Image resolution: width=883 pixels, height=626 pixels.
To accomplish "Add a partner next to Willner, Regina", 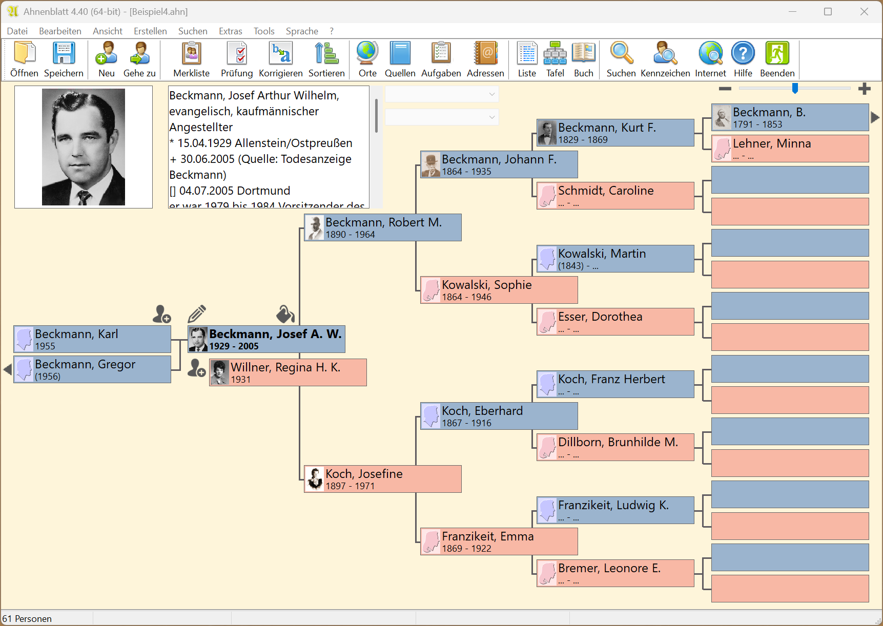I will click(x=196, y=368).
